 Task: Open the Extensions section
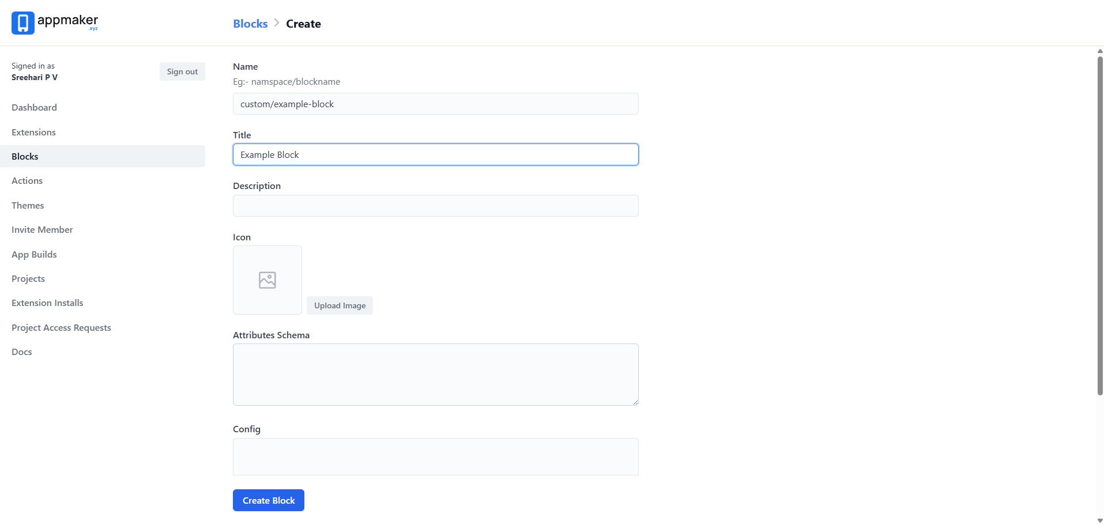pyautogui.click(x=33, y=132)
